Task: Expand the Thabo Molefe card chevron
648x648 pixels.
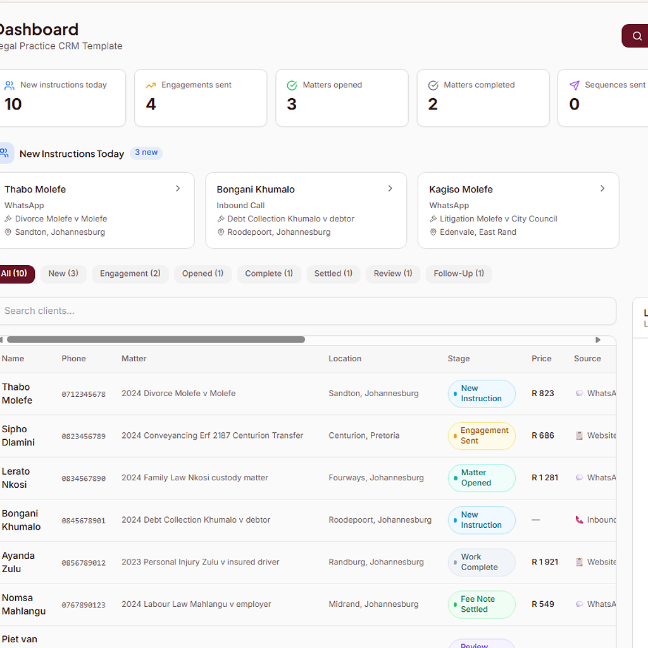Action: click(x=178, y=189)
